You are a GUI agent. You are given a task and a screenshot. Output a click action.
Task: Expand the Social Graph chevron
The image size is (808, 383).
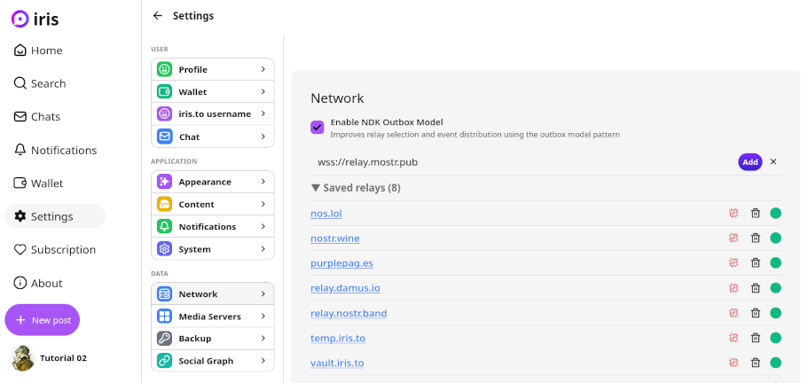[x=263, y=361]
